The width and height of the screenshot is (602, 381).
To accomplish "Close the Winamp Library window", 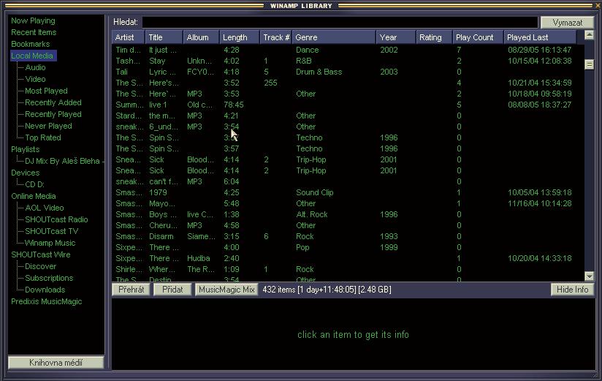I will 598,5.
